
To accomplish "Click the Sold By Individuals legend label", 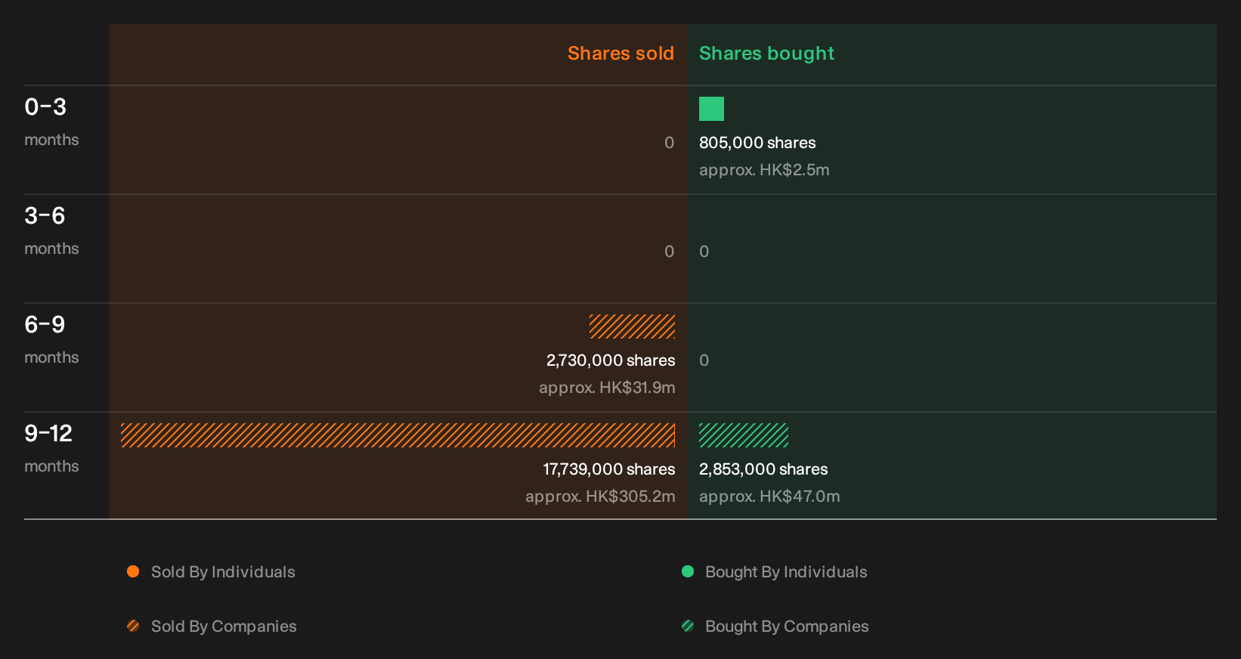I will pyautogui.click(x=223, y=572).
